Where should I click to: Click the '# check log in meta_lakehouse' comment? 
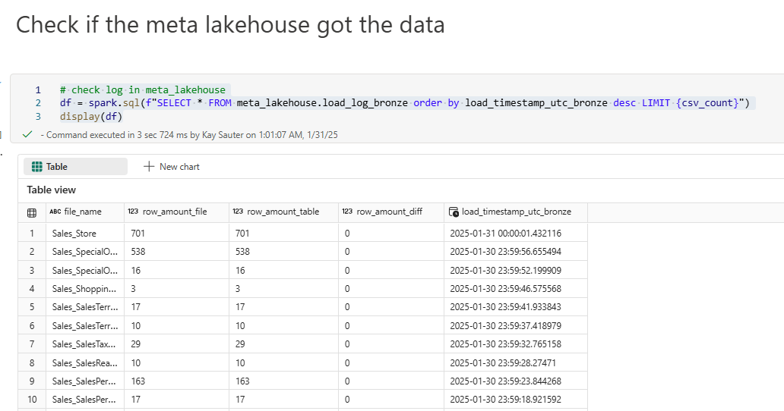142,89
